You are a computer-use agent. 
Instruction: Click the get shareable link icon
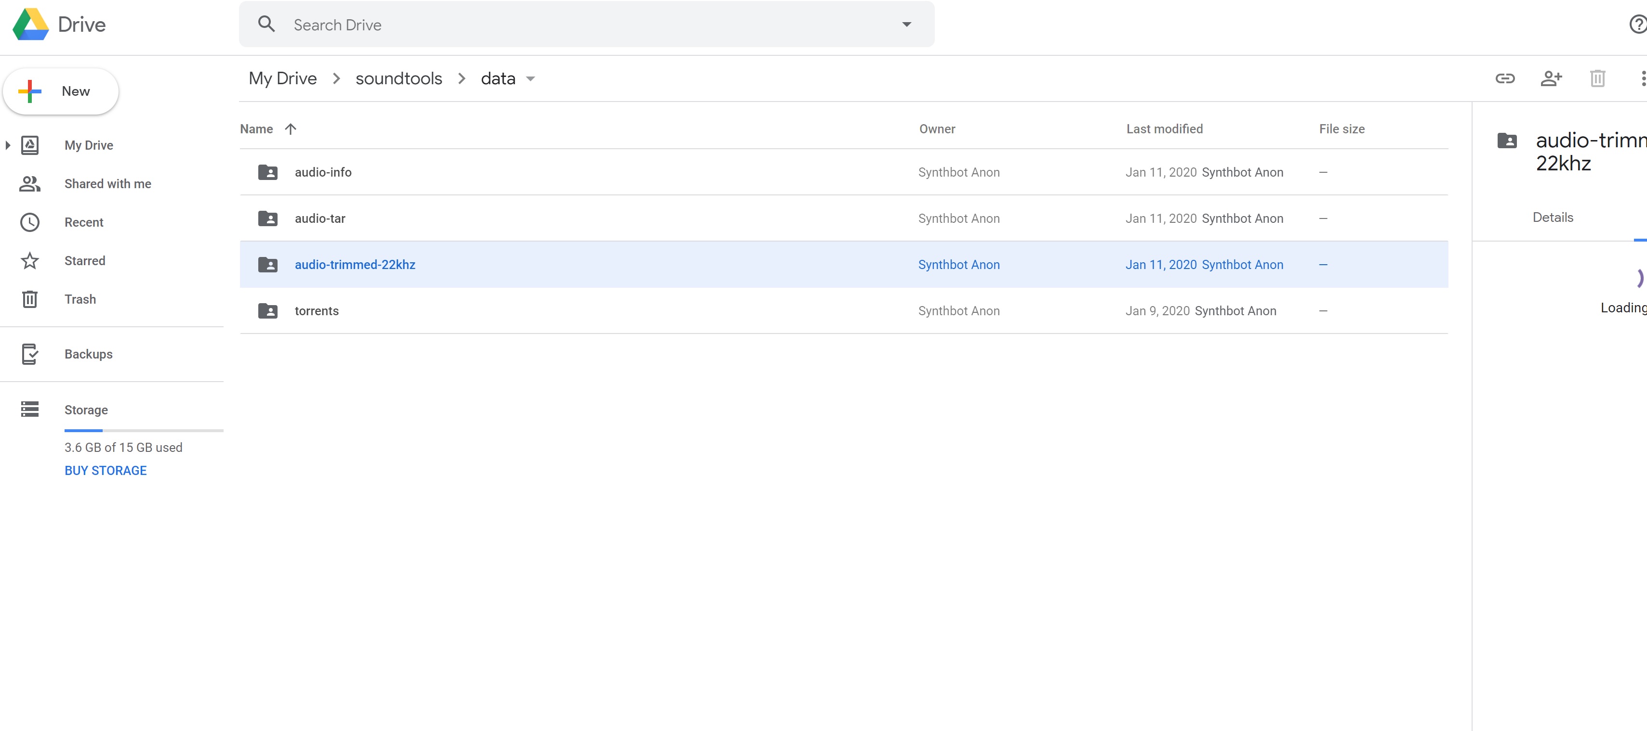click(x=1504, y=78)
